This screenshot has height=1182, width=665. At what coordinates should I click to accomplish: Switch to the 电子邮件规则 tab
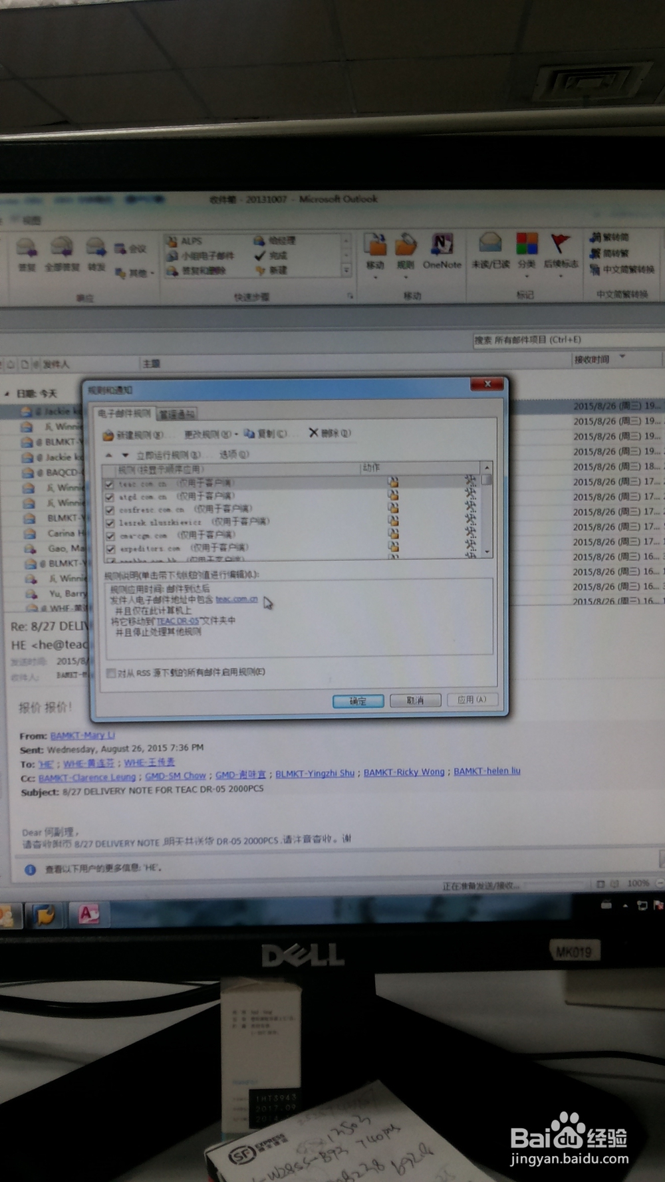(x=124, y=414)
